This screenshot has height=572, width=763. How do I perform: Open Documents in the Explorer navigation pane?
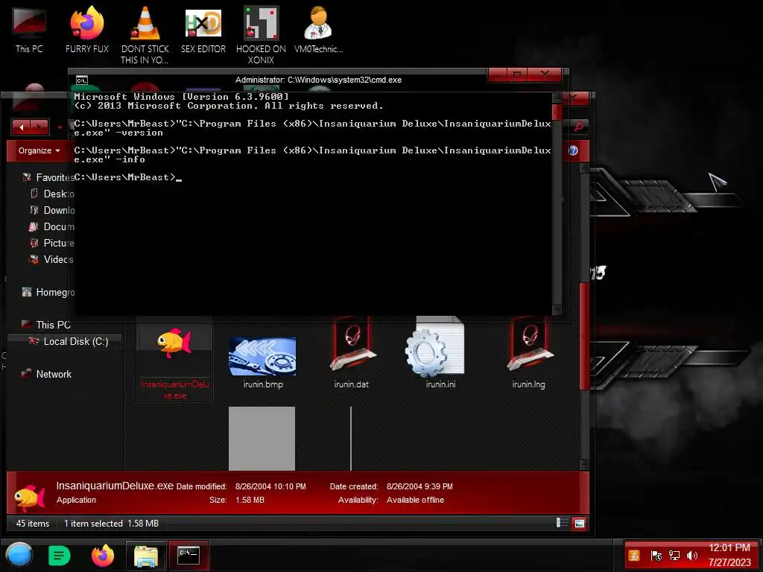pos(52,226)
